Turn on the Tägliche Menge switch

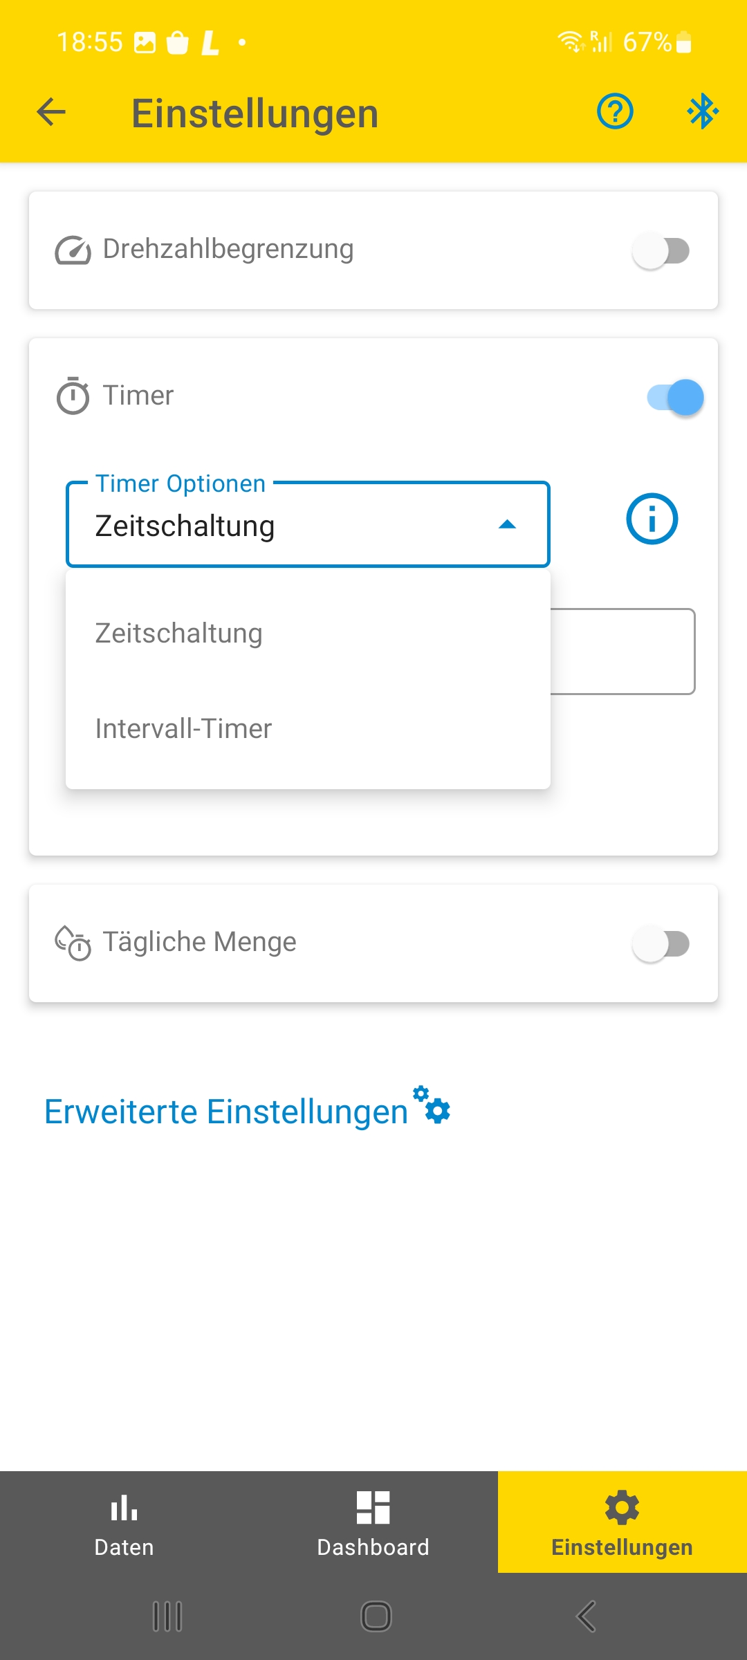661,944
